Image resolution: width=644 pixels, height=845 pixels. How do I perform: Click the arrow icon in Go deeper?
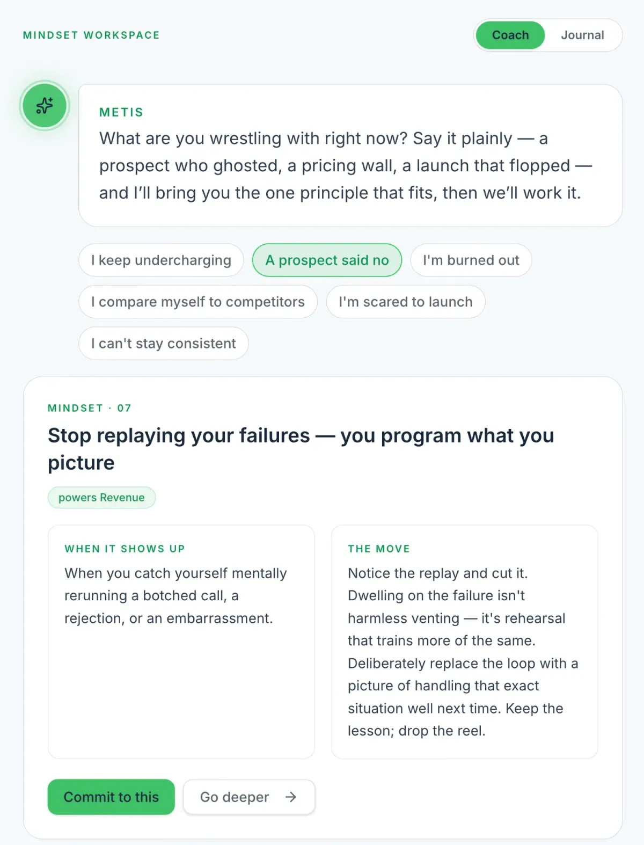click(291, 797)
